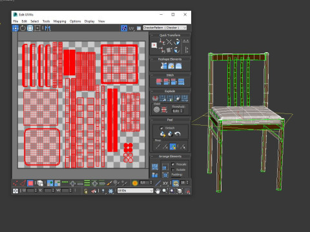310x232 pixels.
Task: Click Stitch To Target icon
Action: 159,82
